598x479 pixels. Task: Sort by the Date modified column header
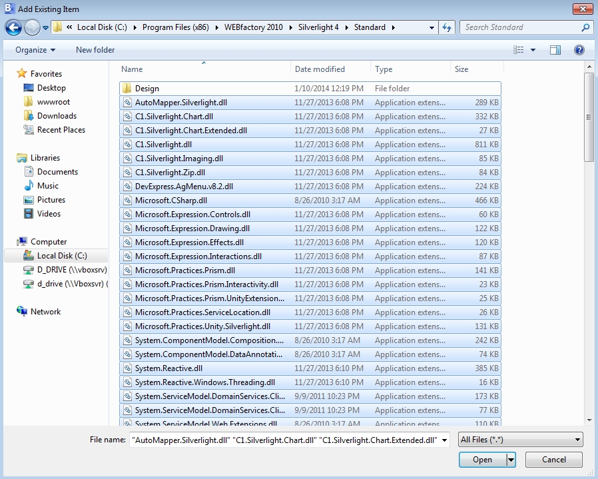[320, 69]
